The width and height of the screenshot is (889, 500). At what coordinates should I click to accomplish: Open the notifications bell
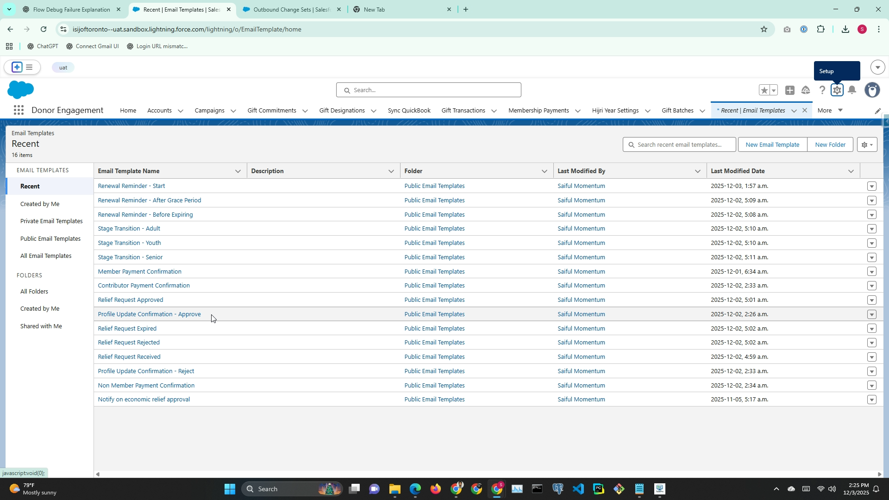coord(852,90)
